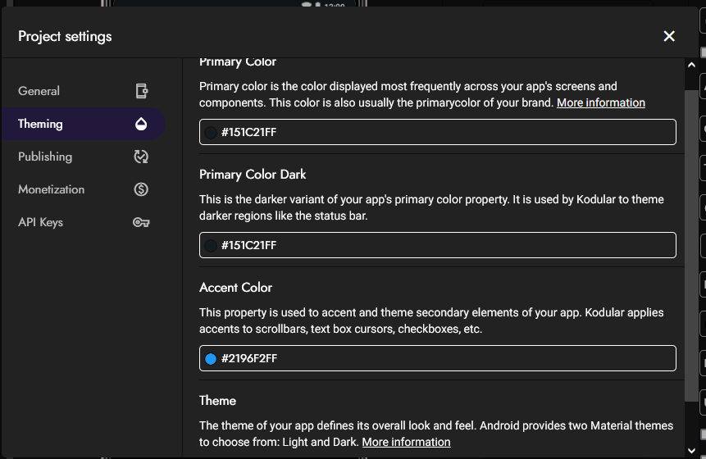Viewport: 706px width, 459px height.
Task: Click the API Keys key icon
Action: click(x=141, y=222)
